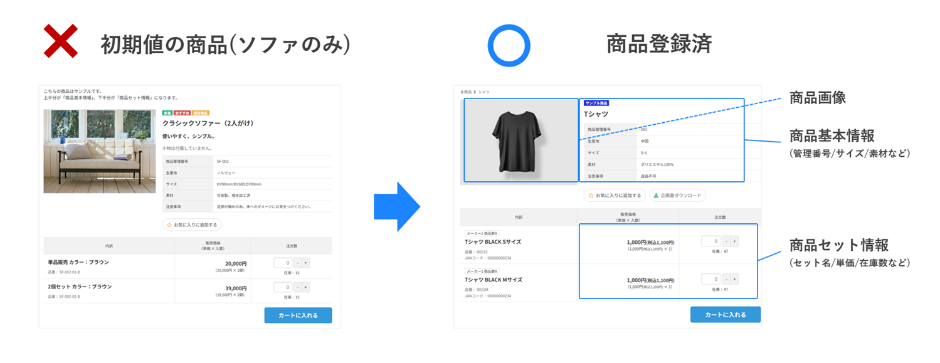Click the classic sofa product image

(100, 151)
